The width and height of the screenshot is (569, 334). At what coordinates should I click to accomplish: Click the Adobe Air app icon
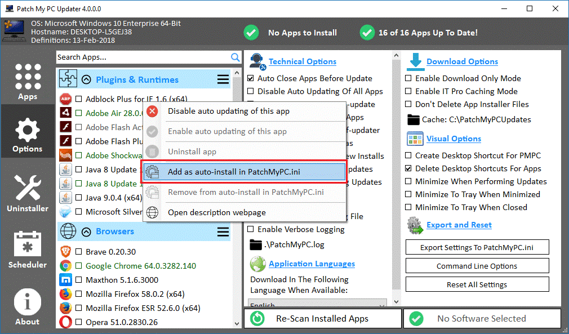[x=66, y=113]
